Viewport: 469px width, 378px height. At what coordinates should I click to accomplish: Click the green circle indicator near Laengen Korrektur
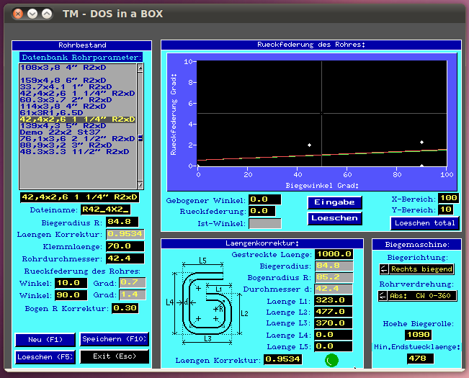pos(331,360)
